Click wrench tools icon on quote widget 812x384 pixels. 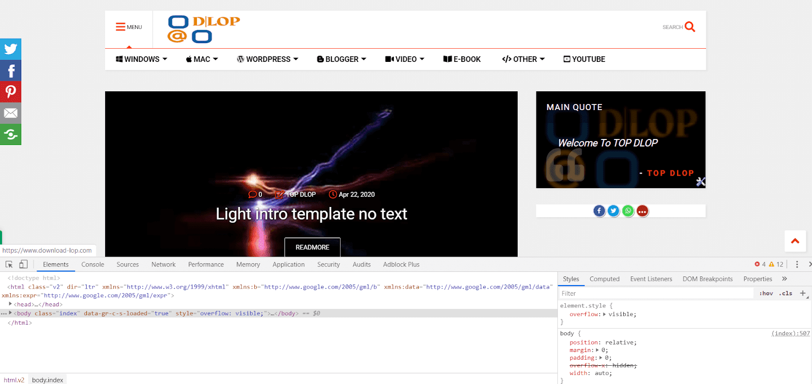pos(701,182)
